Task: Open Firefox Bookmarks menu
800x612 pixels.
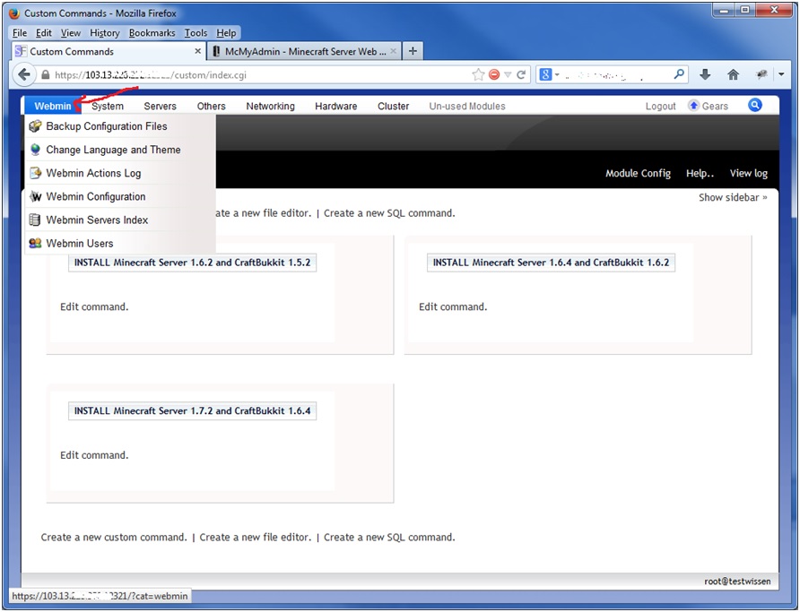Action: tap(152, 33)
